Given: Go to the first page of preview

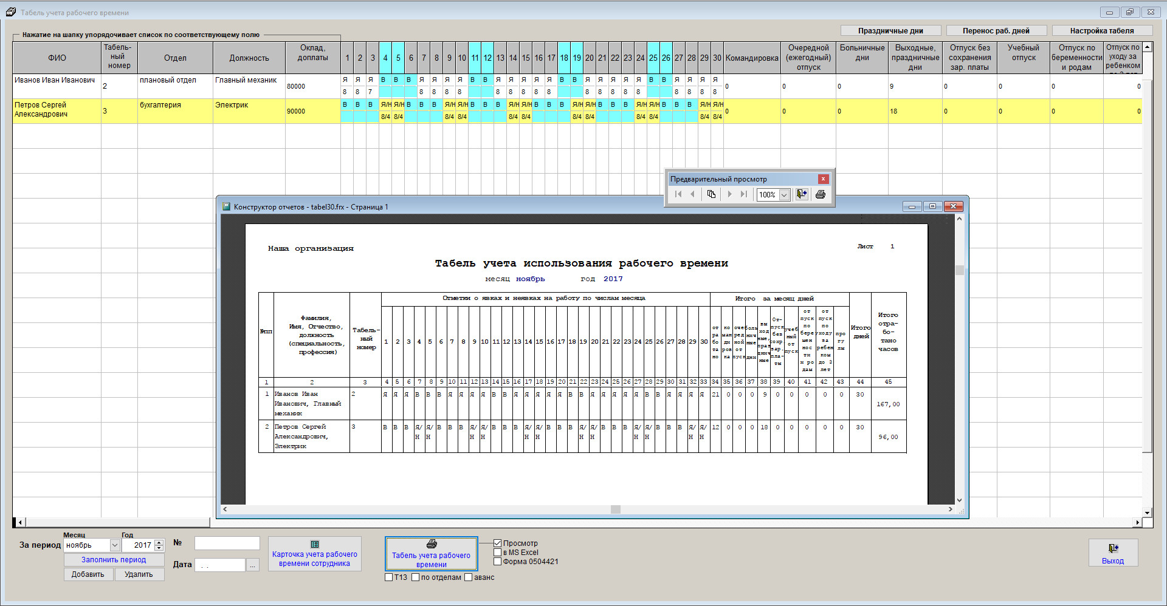Looking at the screenshot, I should [x=678, y=194].
